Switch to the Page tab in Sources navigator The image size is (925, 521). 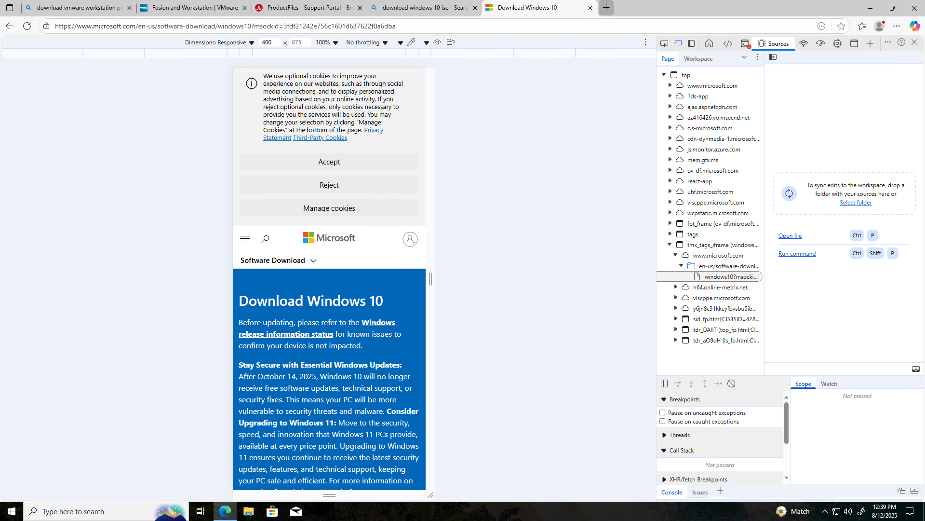coord(668,59)
